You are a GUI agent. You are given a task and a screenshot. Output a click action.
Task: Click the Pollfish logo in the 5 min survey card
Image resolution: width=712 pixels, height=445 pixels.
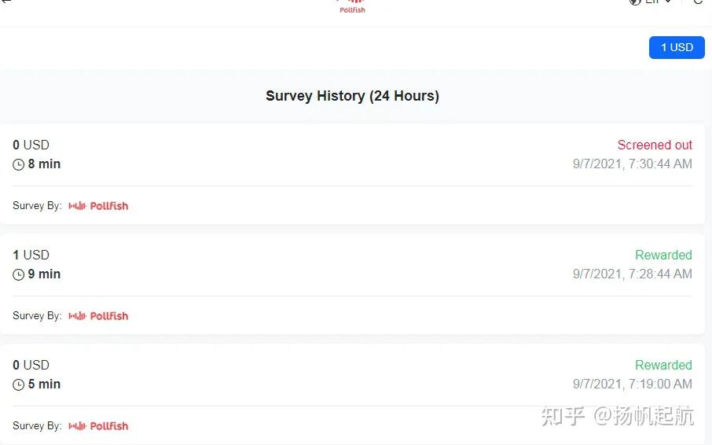pos(98,426)
